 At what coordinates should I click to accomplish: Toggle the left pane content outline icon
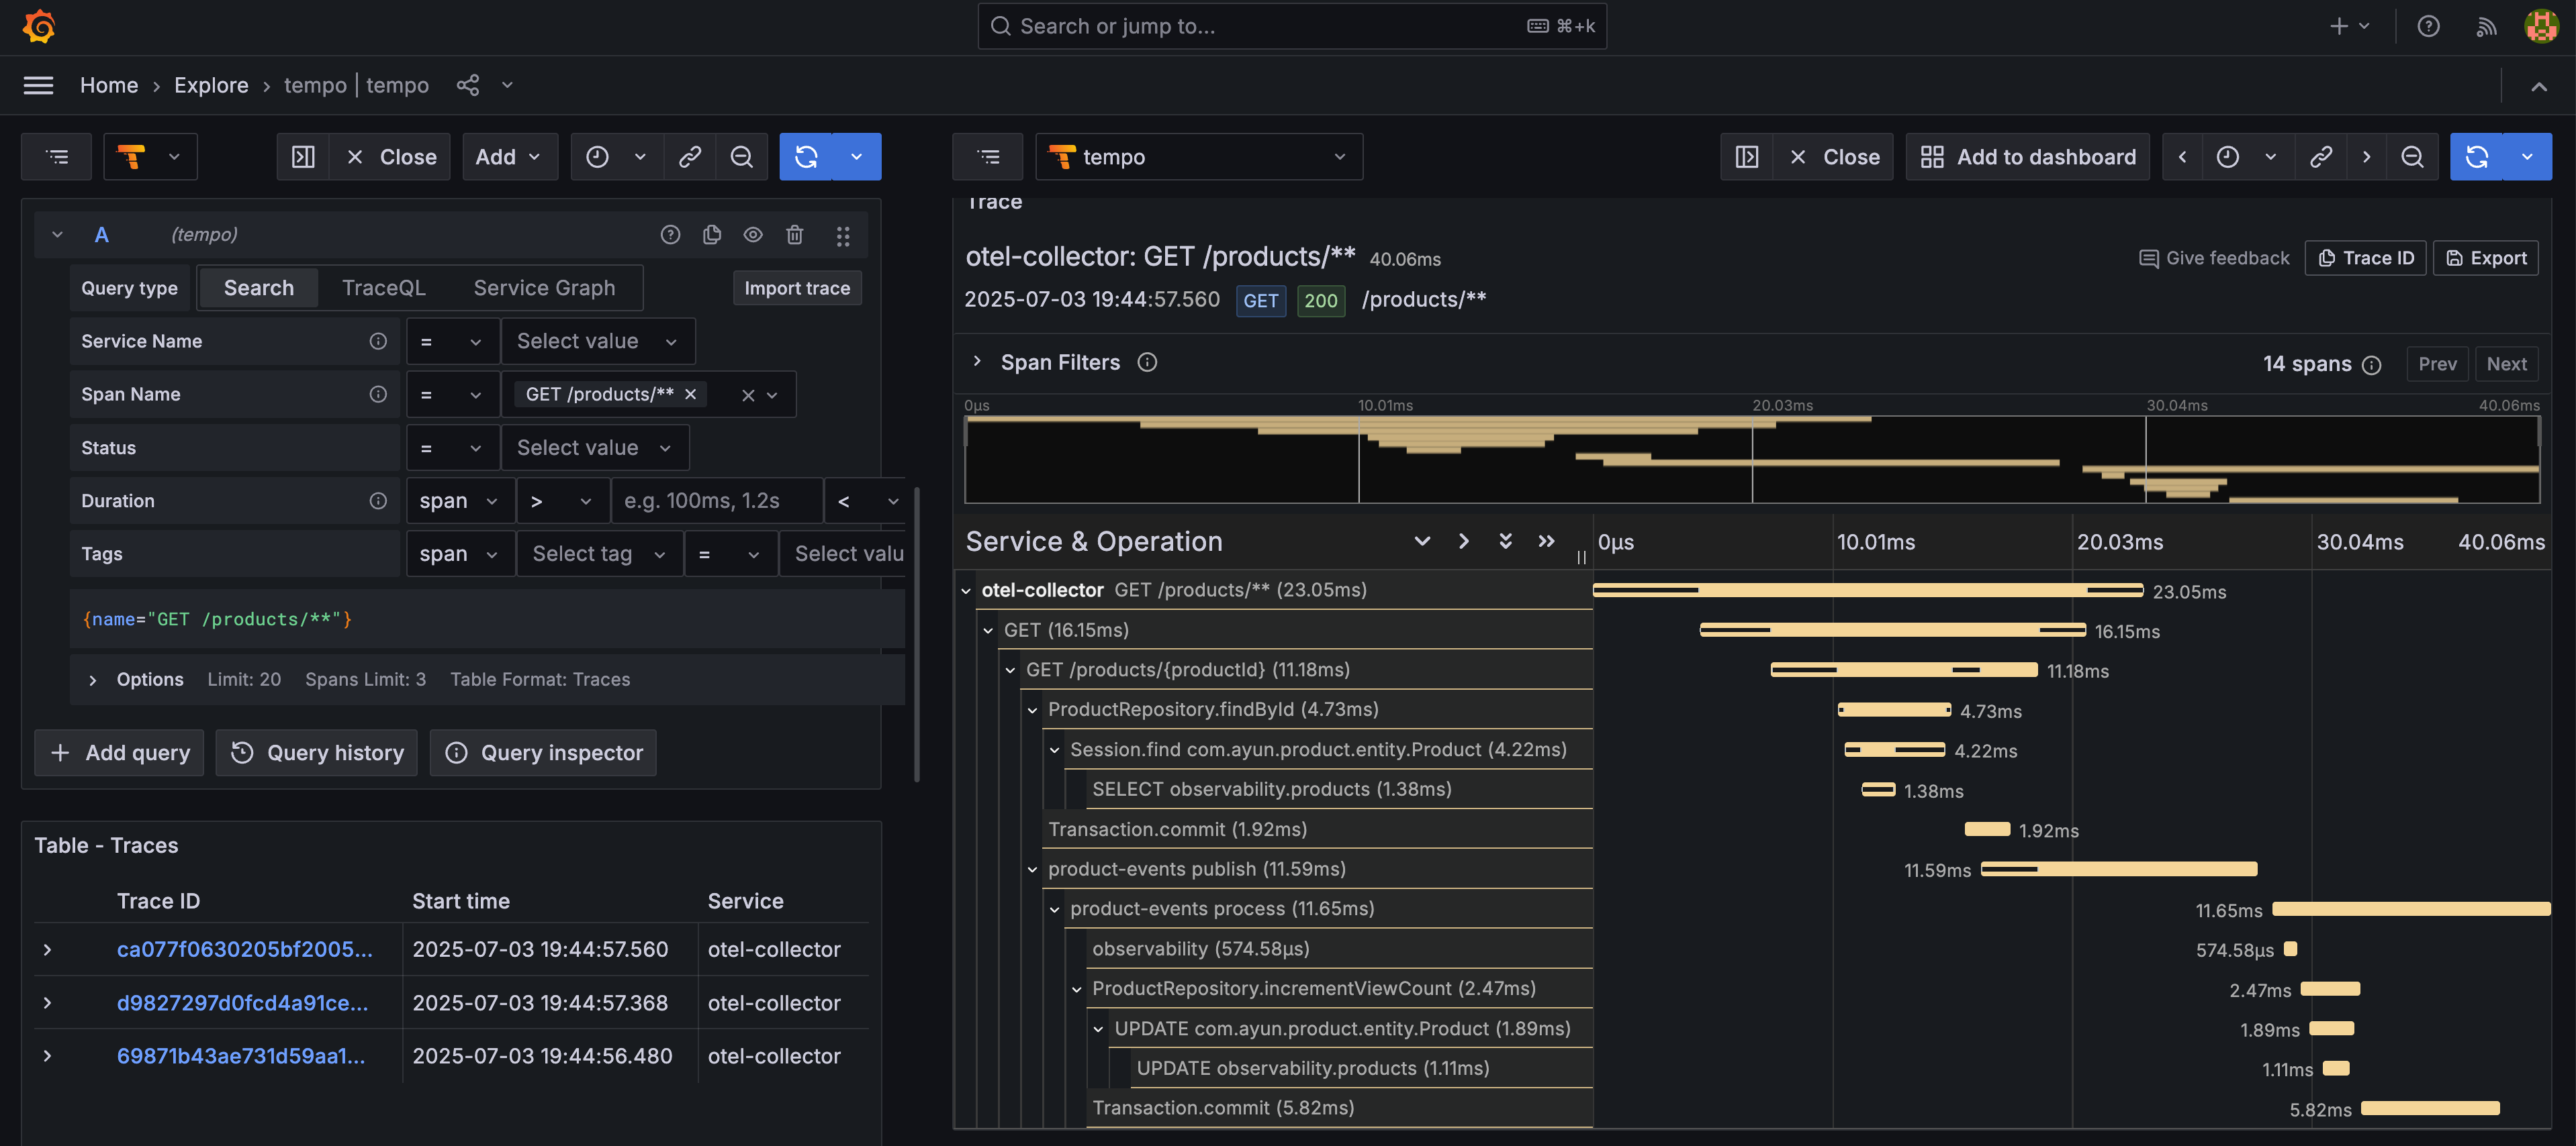57,157
